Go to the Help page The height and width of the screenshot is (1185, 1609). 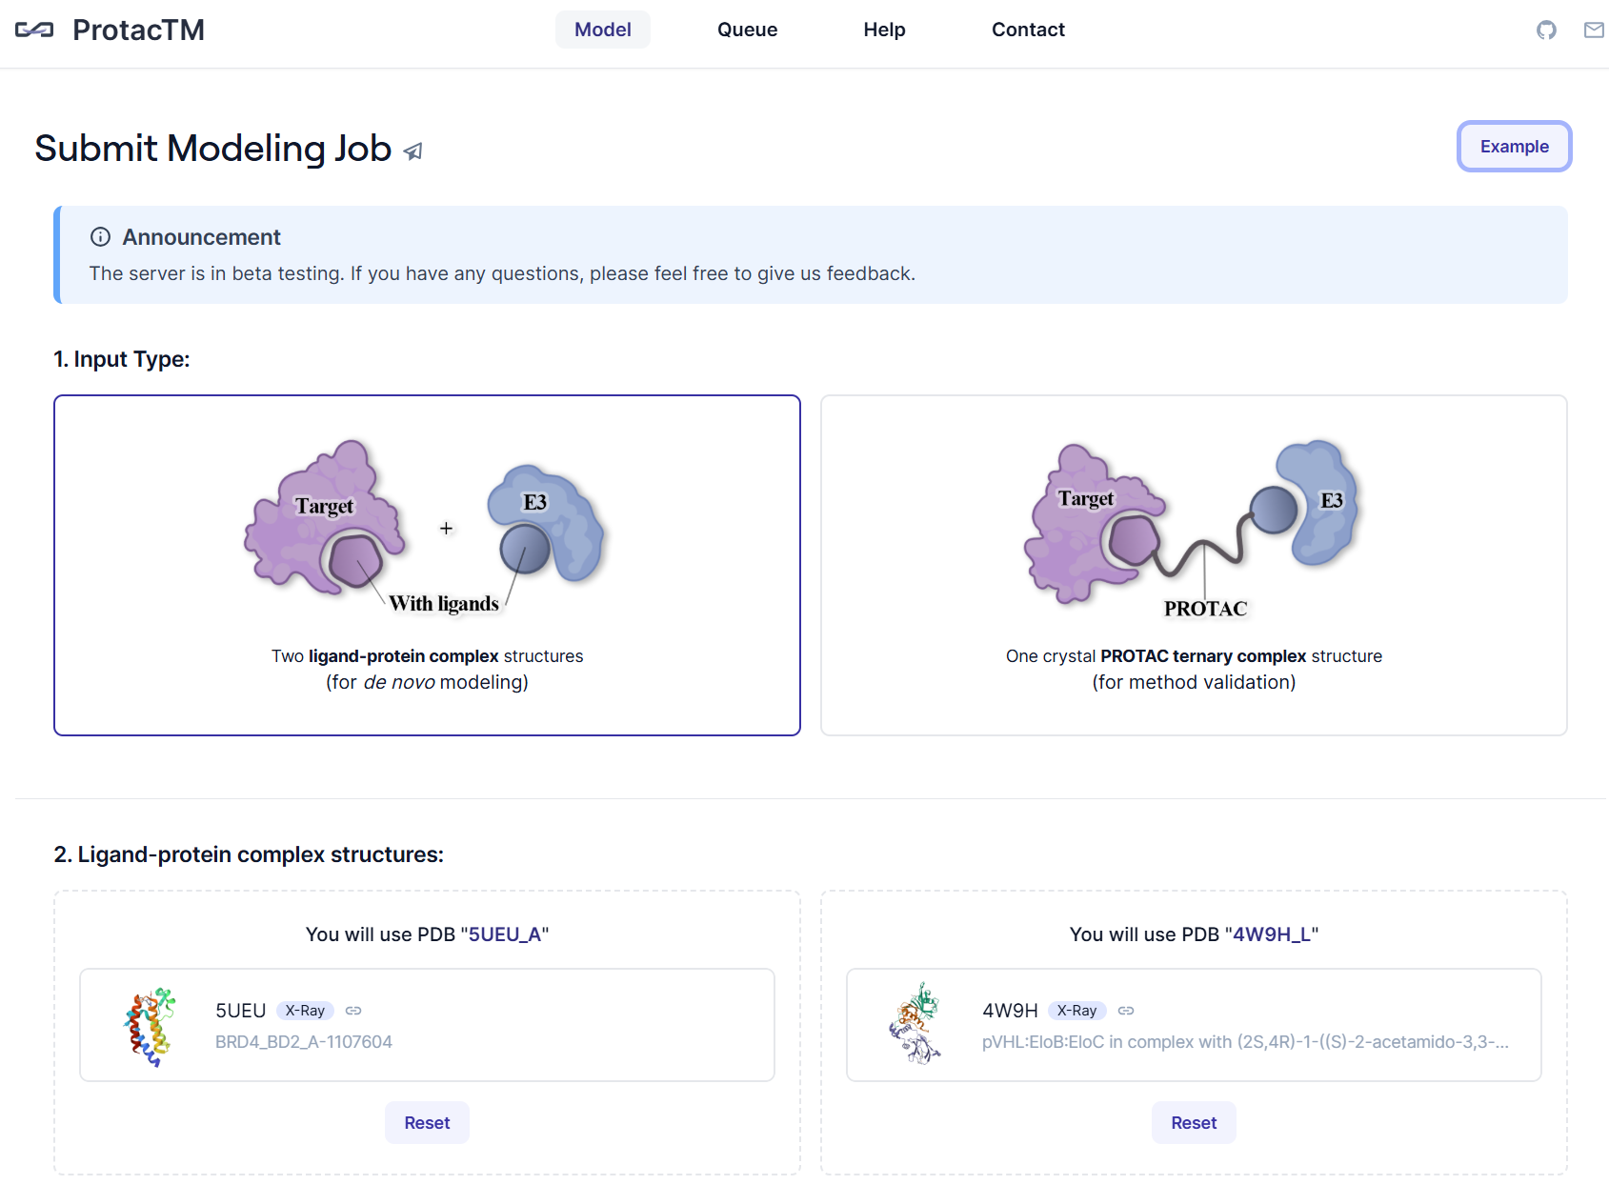(884, 30)
